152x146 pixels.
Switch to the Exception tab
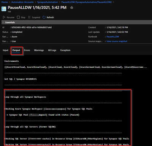pyautogui.click(x=65, y=50)
